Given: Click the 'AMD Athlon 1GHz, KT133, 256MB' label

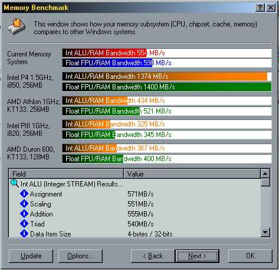Looking at the screenshot, I should tap(33, 105).
